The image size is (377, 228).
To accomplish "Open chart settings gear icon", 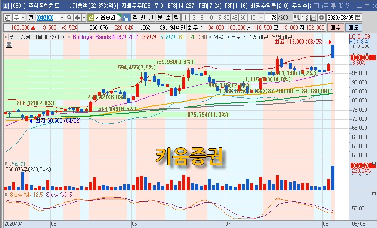I will pos(321,18).
